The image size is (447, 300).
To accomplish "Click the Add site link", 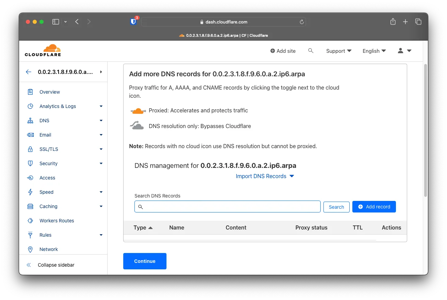I will (283, 51).
